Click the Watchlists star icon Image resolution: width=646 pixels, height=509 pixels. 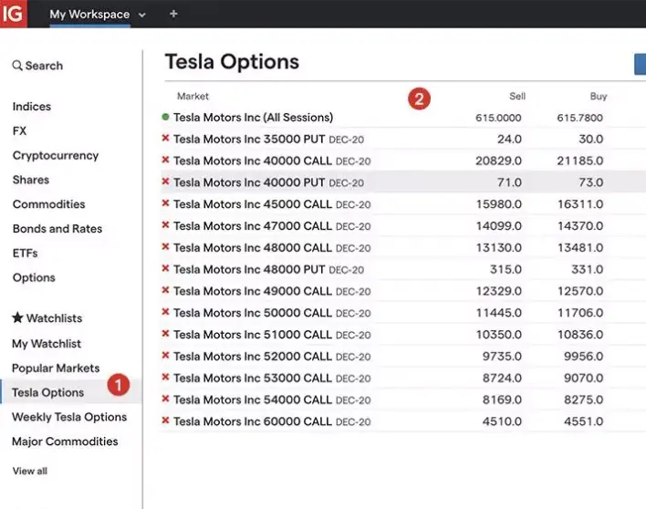click(x=17, y=318)
